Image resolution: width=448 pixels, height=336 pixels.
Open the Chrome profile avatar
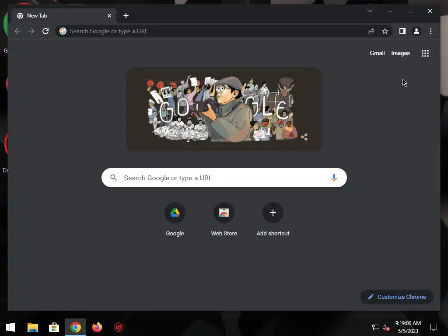coord(416,31)
